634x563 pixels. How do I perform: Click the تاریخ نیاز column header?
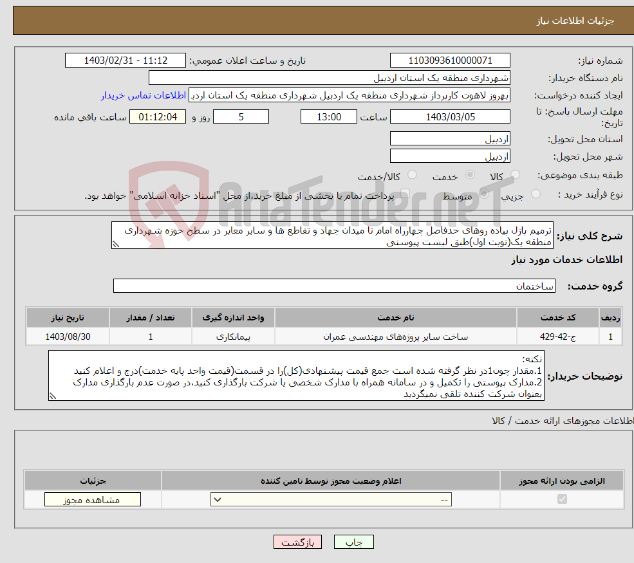point(68,318)
